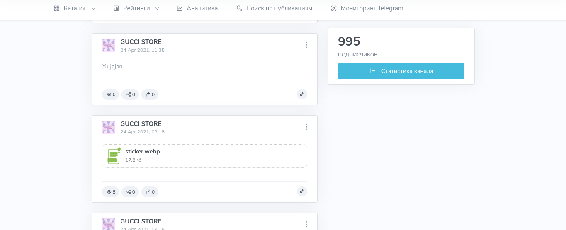Viewport: 566px width, 230px height.
Task: Click the sticker.webp file icon
Action: pos(114,155)
